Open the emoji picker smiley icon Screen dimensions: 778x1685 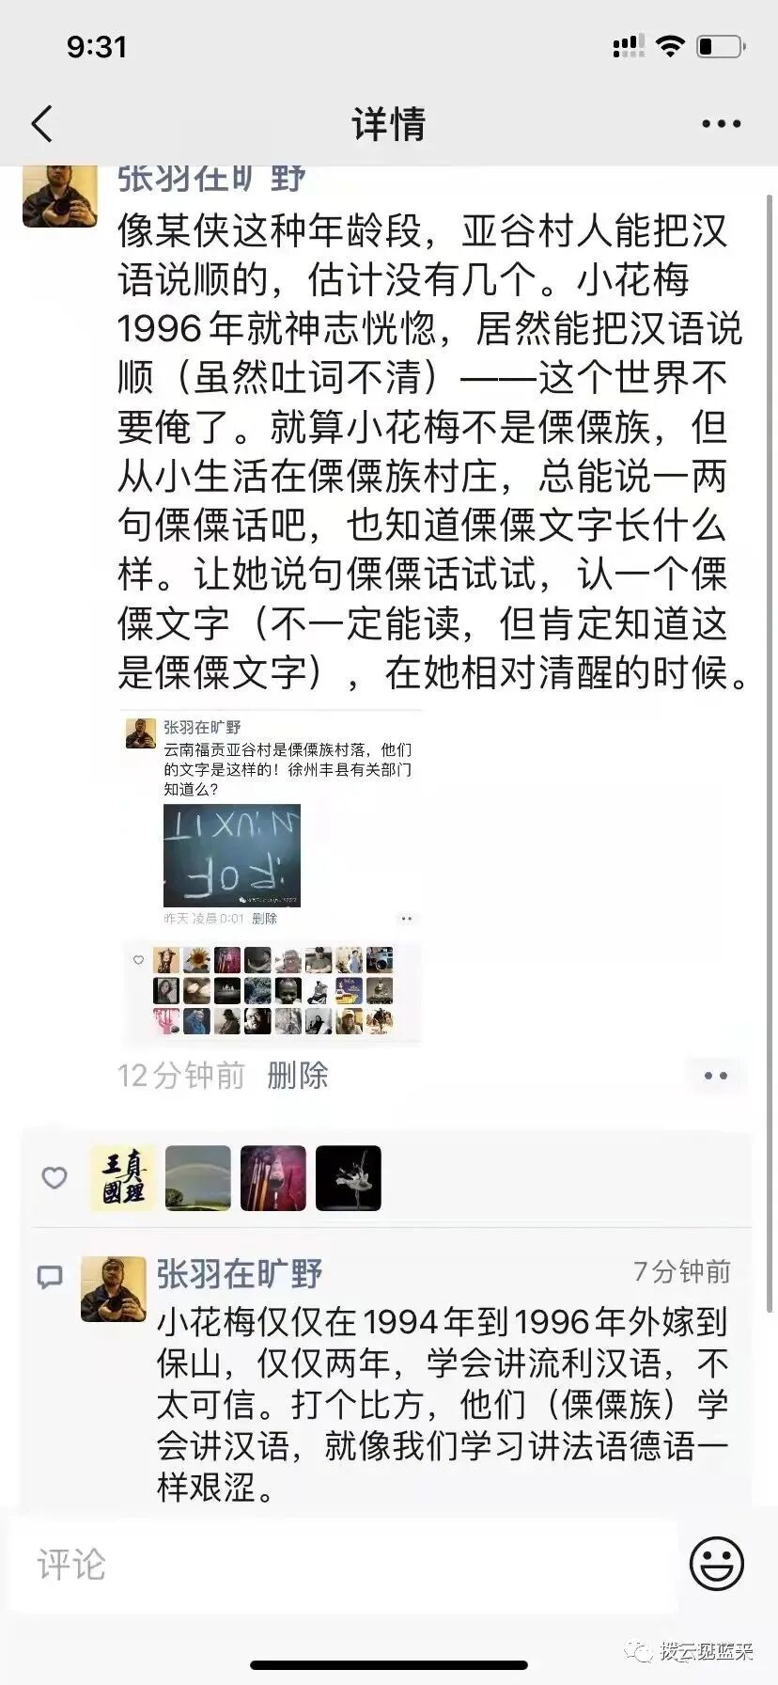tap(717, 1563)
